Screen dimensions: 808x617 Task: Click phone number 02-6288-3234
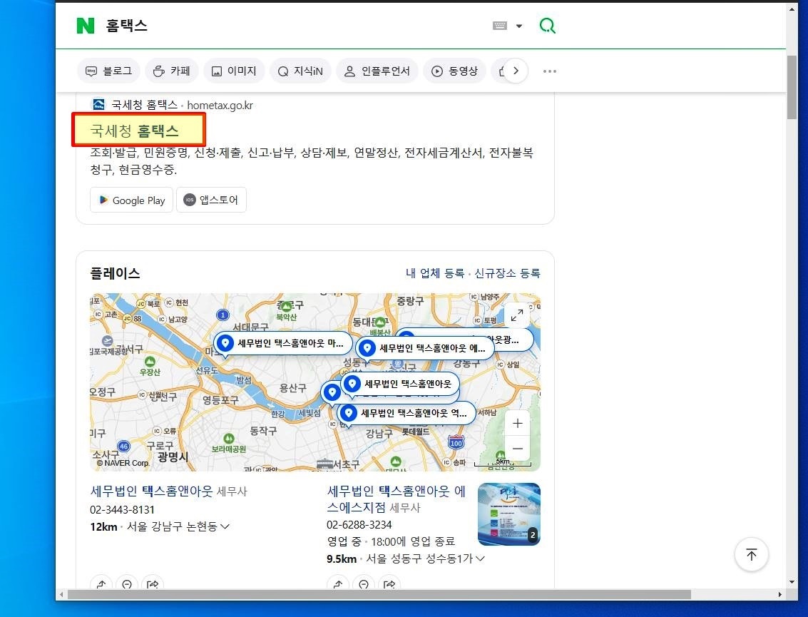click(359, 525)
